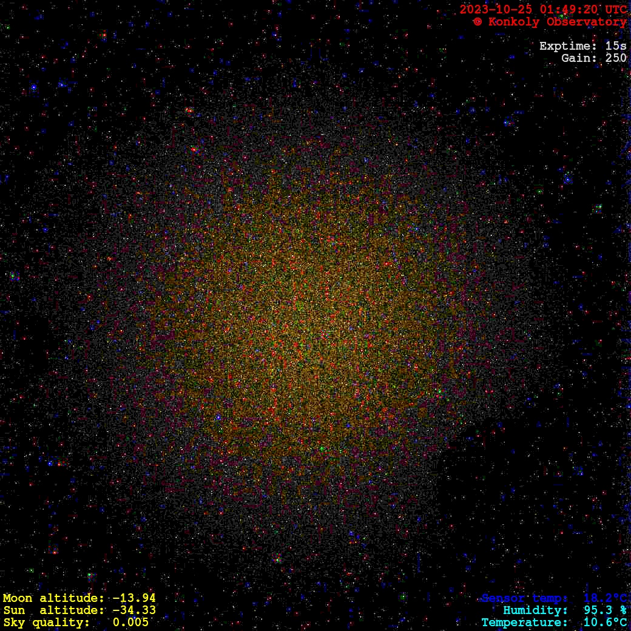Click the UTC timestamp at top right
The image size is (631, 631).
point(543,10)
